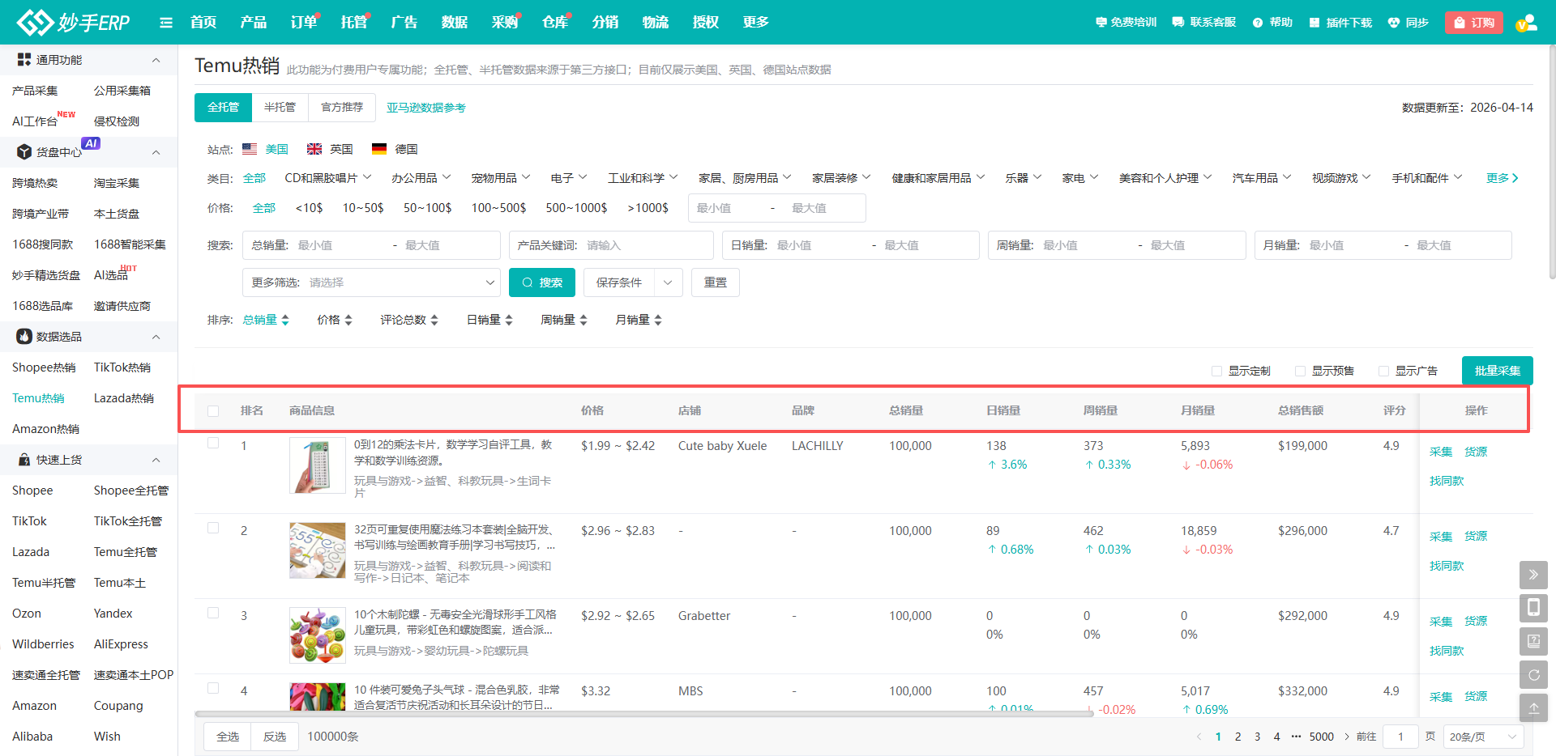Image resolution: width=1556 pixels, height=756 pixels.
Task: Click the floating mobile phone icon
Action: coord(1533,608)
